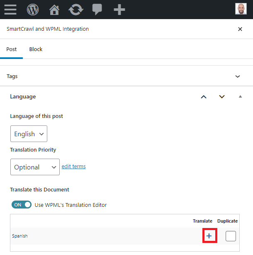This screenshot has height=255, width=253.
Task: Click the WordPress logo icon
Action: [x=33, y=10]
